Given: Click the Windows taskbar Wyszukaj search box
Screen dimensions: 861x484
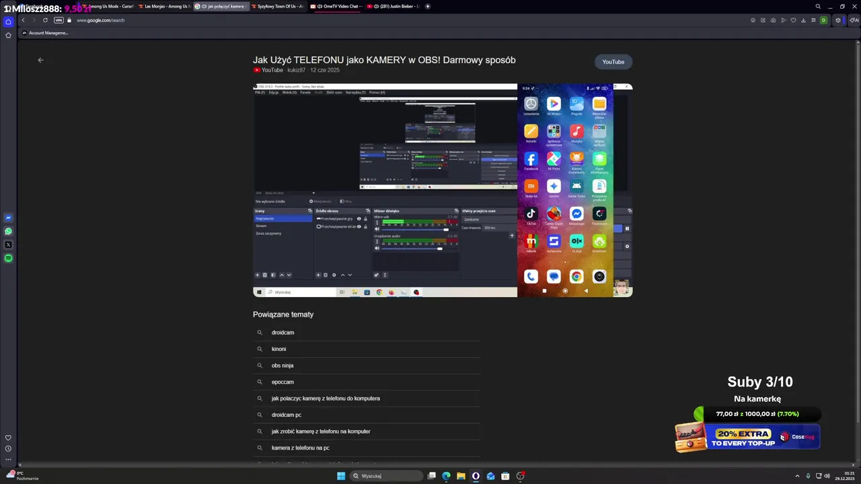Looking at the screenshot, I should coord(387,476).
